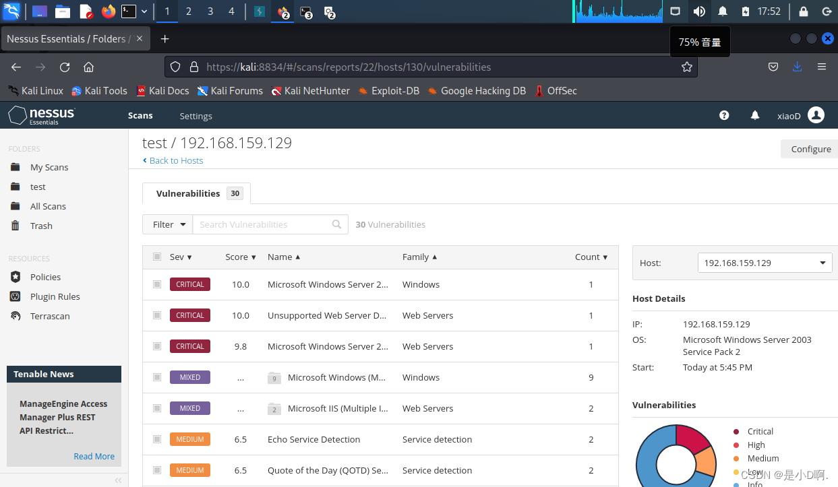Open the Firefox hamburger menu

click(821, 67)
